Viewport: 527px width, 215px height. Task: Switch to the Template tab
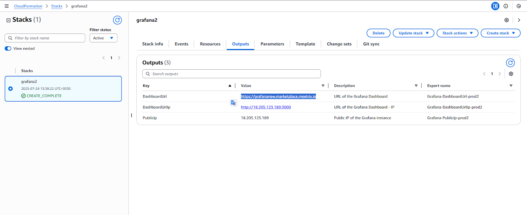coord(305,44)
